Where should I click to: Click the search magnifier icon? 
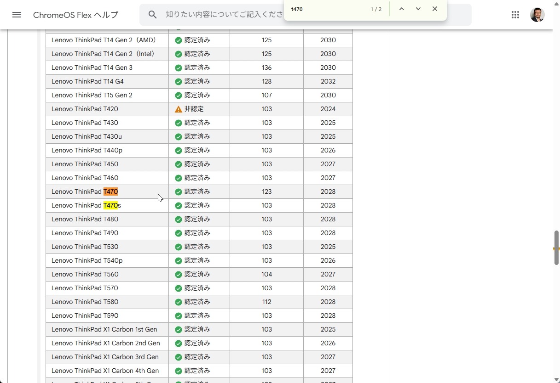[x=153, y=15]
